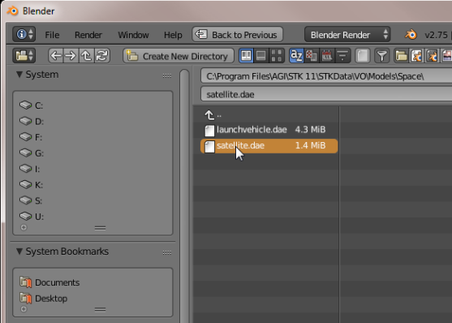Click Create New Directory button

click(x=179, y=56)
